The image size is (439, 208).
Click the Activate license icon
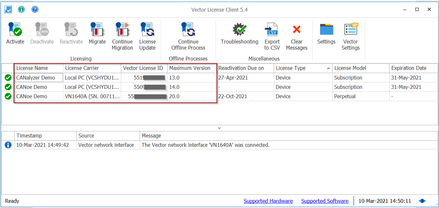tap(15, 30)
